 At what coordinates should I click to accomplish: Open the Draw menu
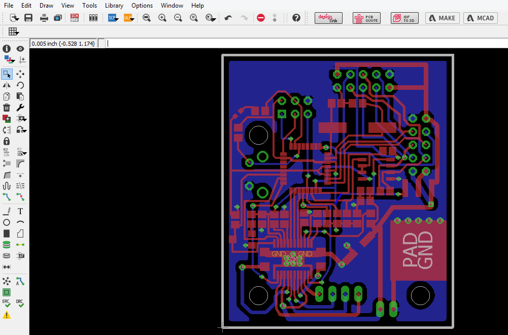coord(46,6)
